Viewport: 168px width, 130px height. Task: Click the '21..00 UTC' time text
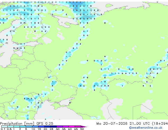tap(140, 124)
